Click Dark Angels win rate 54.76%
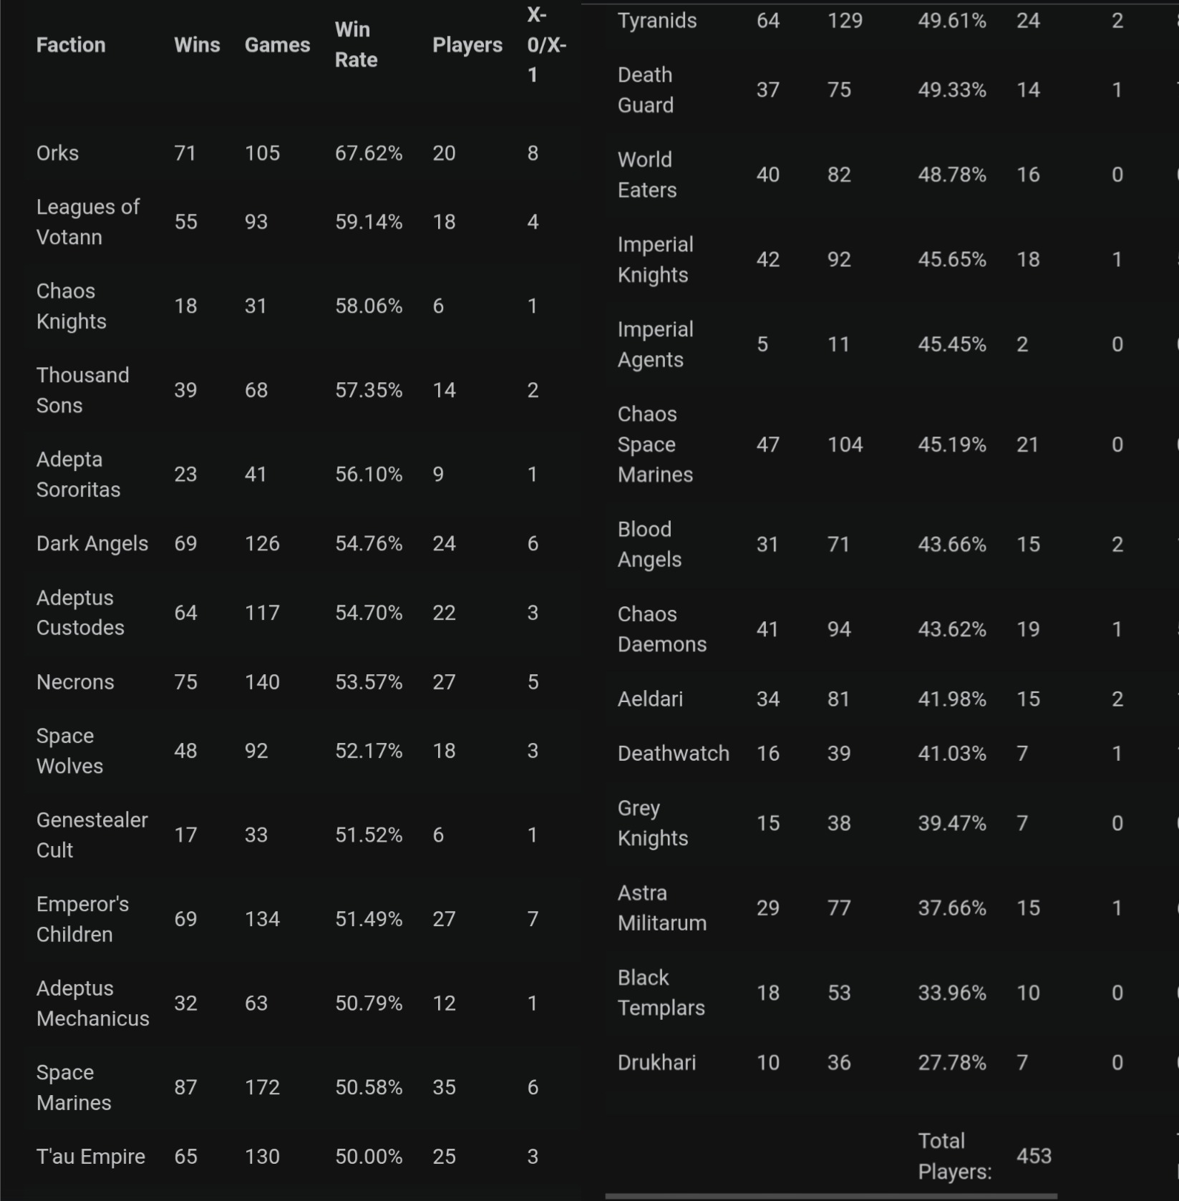The height and width of the screenshot is (1201, 1179). click(x=369, y=544)
